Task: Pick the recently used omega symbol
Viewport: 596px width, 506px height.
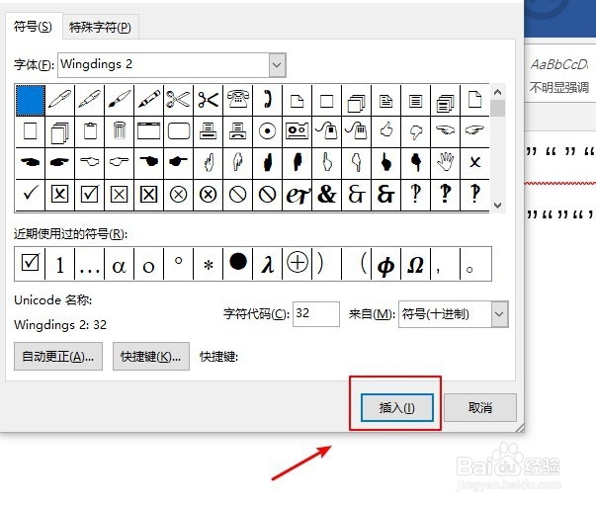Action: 416,264
